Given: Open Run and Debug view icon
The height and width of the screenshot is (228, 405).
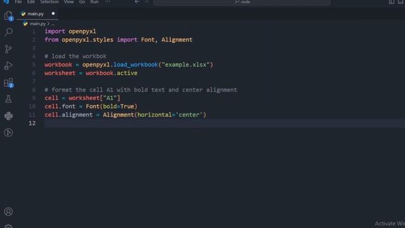Looking at the screenshot, I should click(8, 66).
